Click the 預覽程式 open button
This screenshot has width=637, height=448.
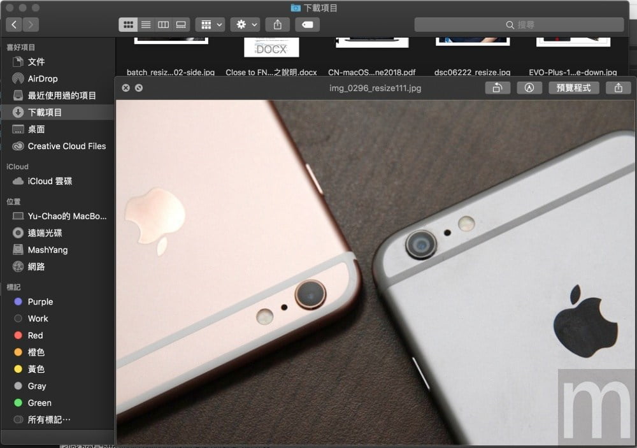coord(574,88)
